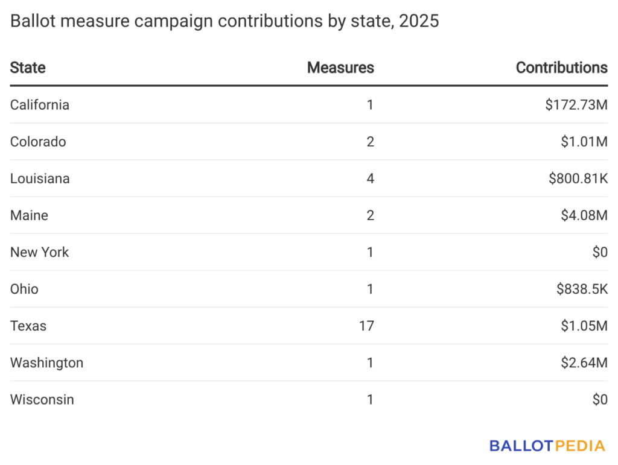The image size is (618, 465).
Task: Select the Maine row label
Action: click(29, 215)
